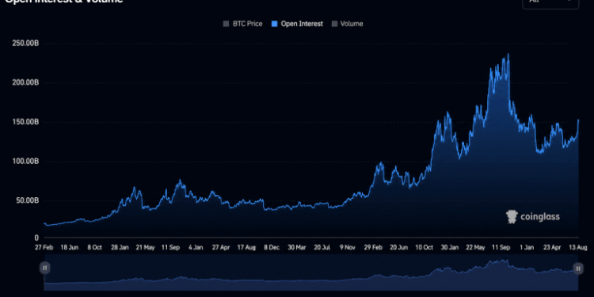This screenshot has width=594, height=297.
Task: Click the 4 Jan date label
Action: pos(196,247)
